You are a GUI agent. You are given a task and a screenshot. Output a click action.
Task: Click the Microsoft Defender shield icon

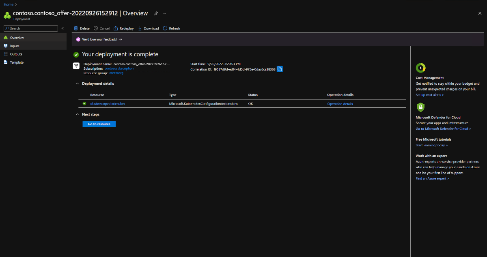(420, 107)
